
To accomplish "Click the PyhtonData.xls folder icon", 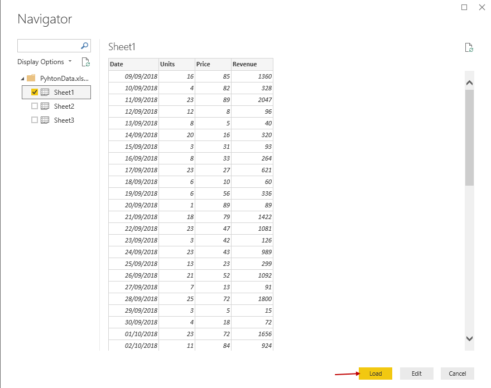I will tap(31, 78).
